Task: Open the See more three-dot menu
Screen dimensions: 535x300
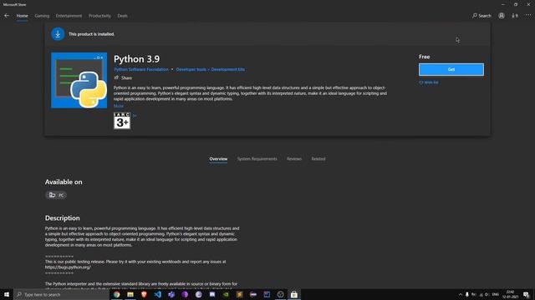Action: tap(528, 16)
